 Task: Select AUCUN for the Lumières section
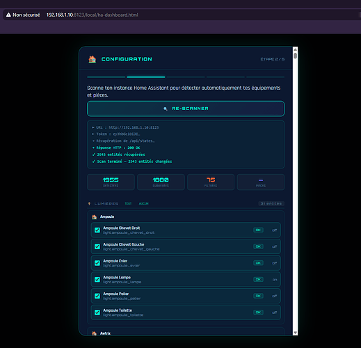coord(144,203)
